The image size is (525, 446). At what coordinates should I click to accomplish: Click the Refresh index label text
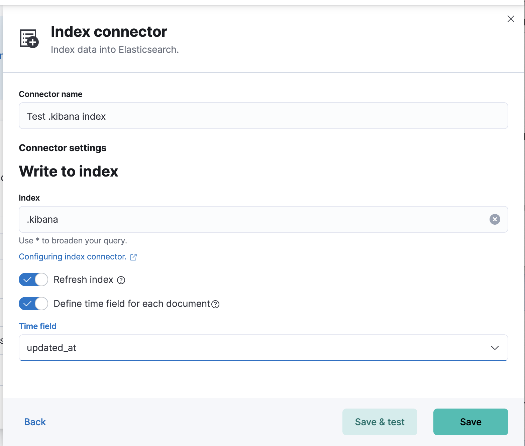[83, 280]
